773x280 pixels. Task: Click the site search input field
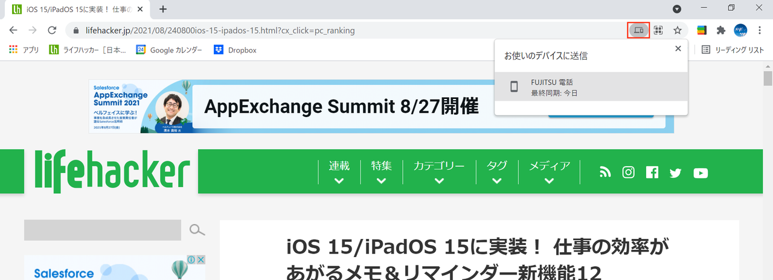pyautogui.click(x=103, y=230)
